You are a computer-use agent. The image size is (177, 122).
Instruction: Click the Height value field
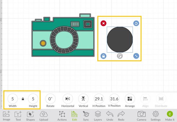coord(33,99)
